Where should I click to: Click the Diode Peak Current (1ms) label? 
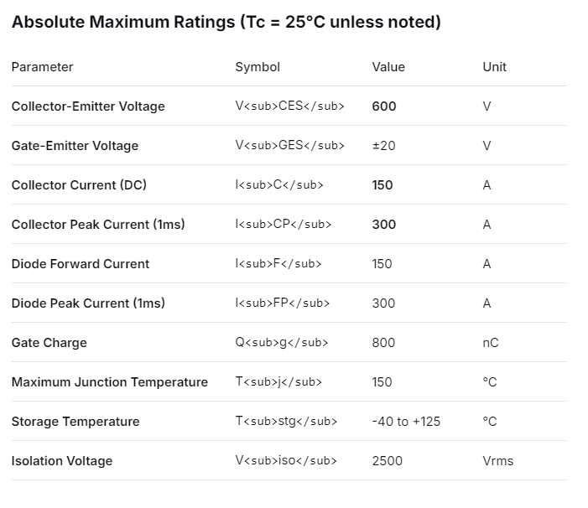pos(88,303)
